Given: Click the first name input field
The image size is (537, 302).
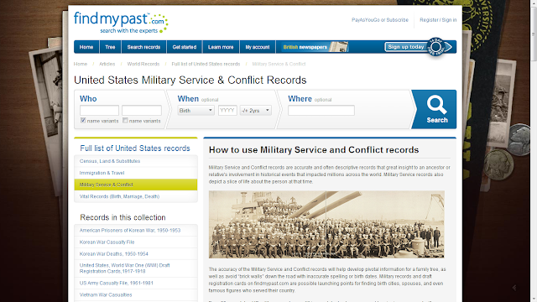Looking at the screenshot, I should (x=99, y=110).
